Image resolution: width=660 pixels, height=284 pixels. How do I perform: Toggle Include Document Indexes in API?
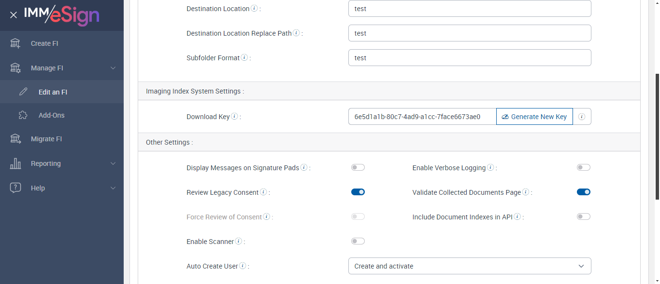pos(583,217)
